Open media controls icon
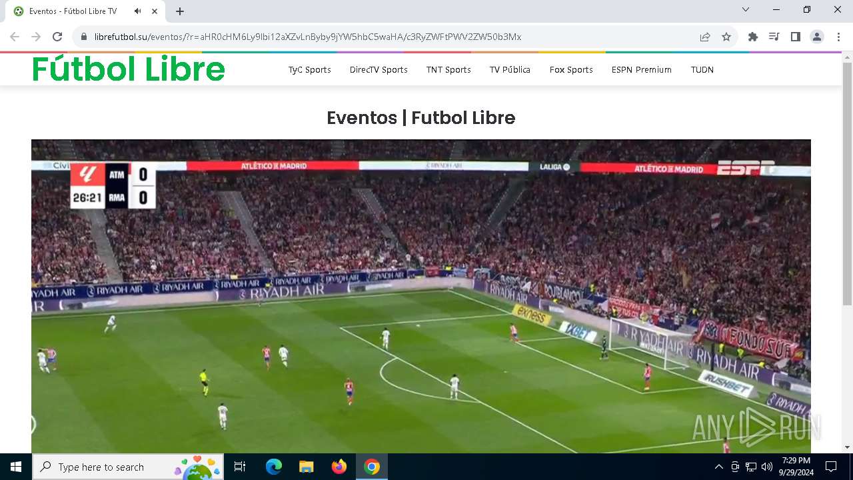 point(774,37)
